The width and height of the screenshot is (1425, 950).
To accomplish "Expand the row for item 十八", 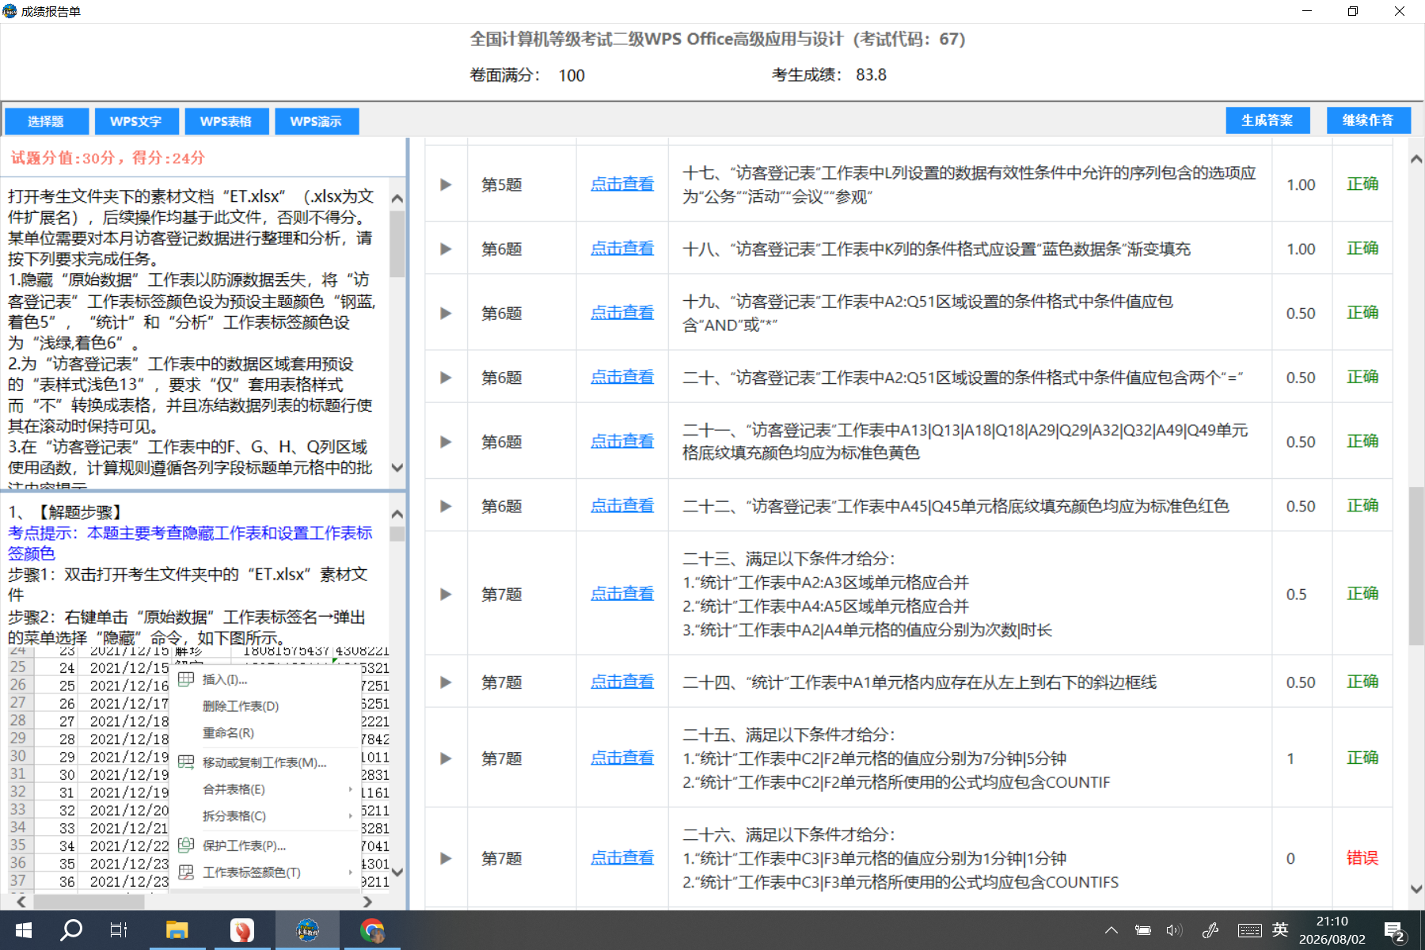I will pos(446,249).
